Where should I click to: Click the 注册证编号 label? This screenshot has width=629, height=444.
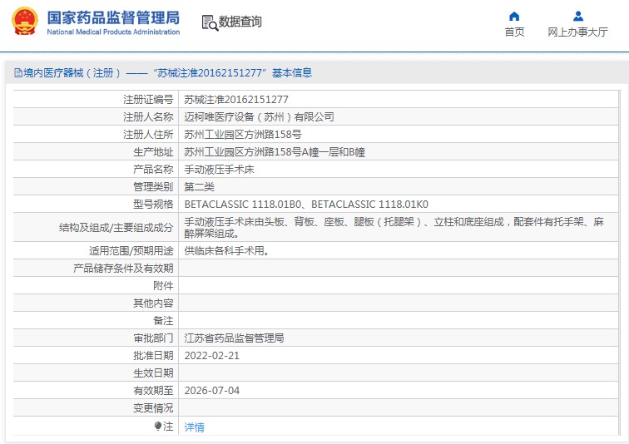click(148, 100)
